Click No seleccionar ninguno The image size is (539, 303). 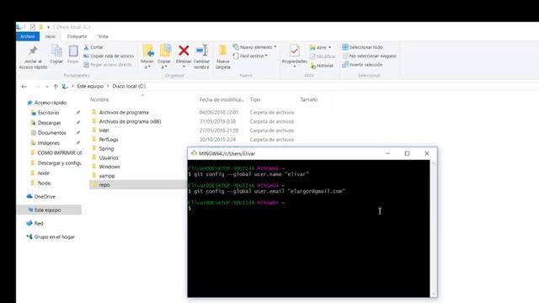click(x=369, y=56)
